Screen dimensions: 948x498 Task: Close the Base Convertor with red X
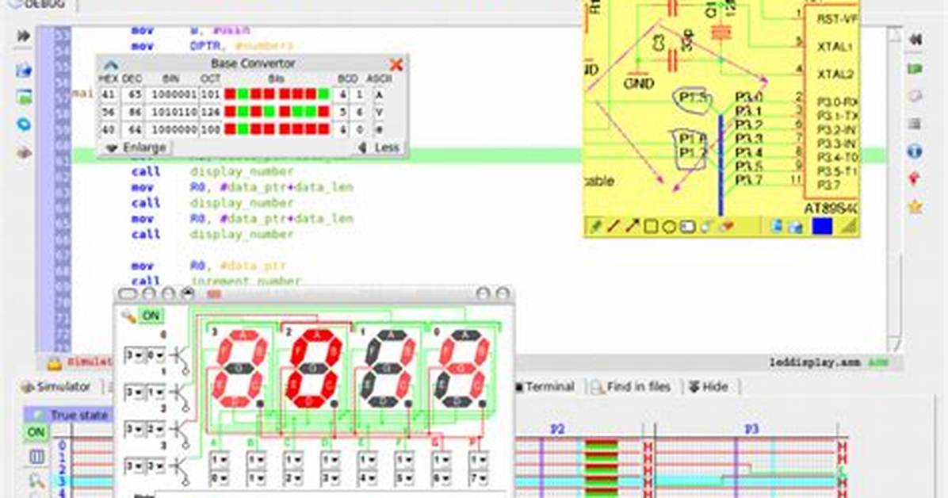point(396,64)
